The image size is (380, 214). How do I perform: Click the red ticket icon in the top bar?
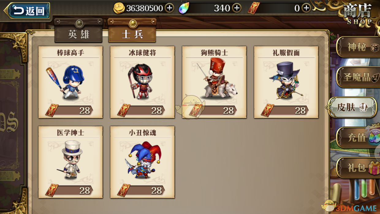click(x=254, y=8)
